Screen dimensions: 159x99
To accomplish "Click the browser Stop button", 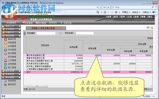I will [108, 7].
